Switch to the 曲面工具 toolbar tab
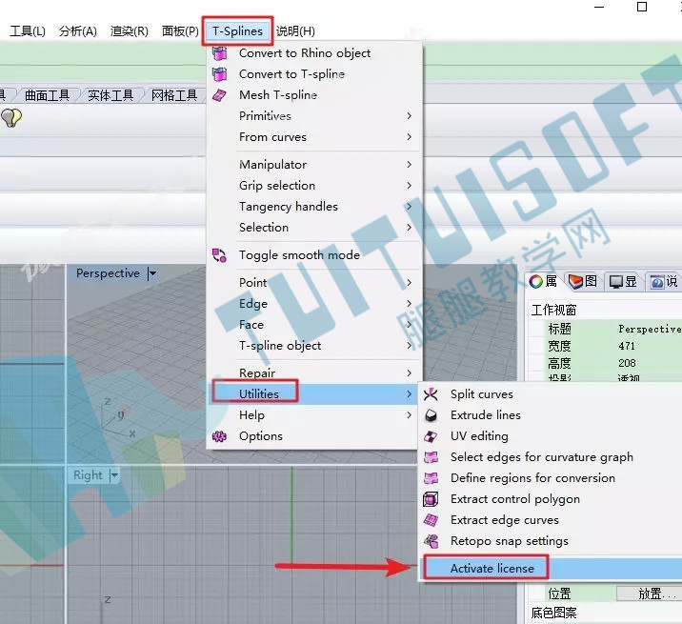 (47, 95)
